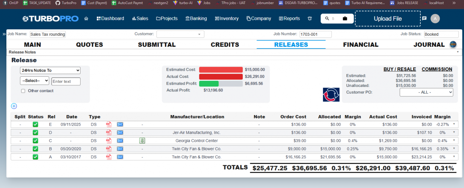
Task: Switch to the QUOTES tab
Action: (90, 45)
